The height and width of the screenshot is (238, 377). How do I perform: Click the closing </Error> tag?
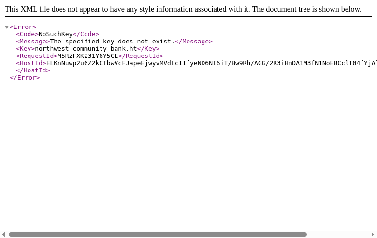(25, 78)
